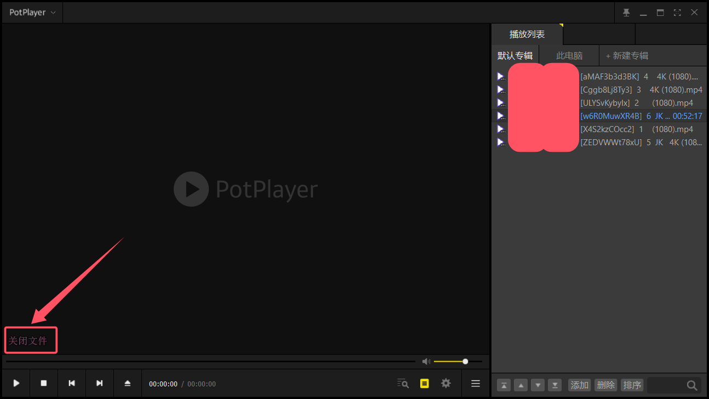Select the 播放列表 tab
709x399 pixels.
point(526,34)
